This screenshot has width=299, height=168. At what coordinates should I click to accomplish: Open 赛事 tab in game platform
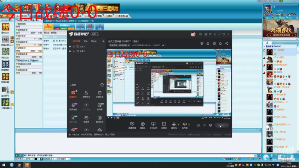[x=99, y=16]
